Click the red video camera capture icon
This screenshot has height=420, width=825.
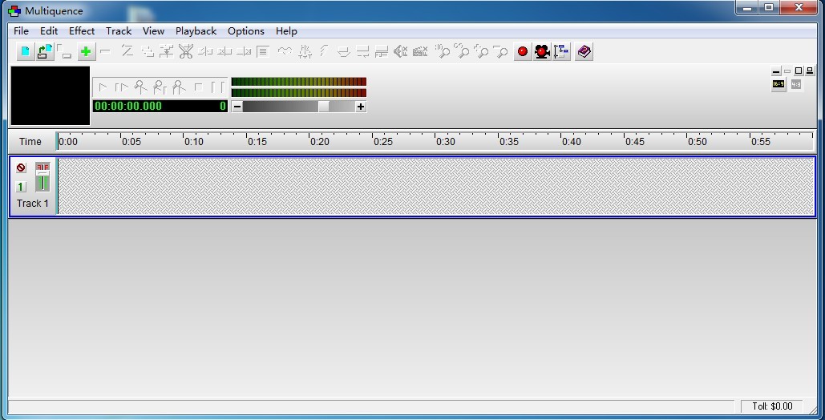click(542, 52)
